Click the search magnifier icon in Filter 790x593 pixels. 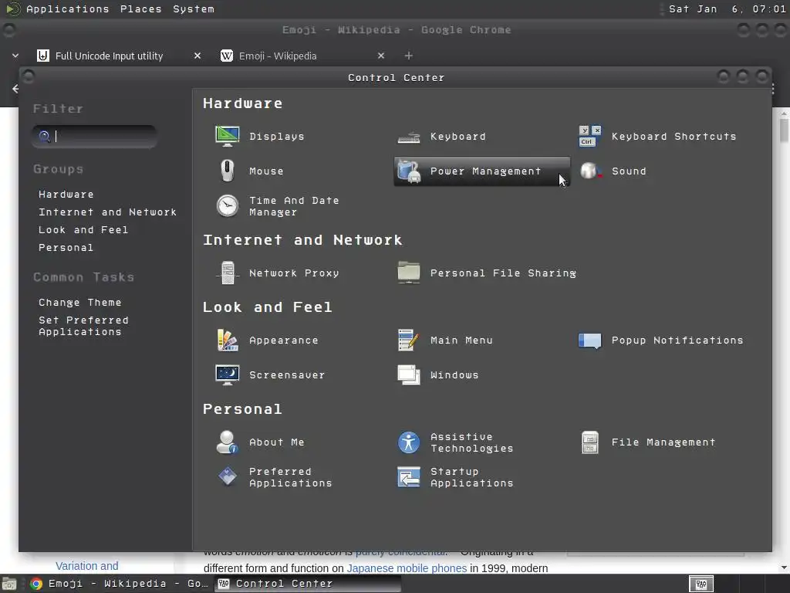pyautogui.click(x=44, y=136)
